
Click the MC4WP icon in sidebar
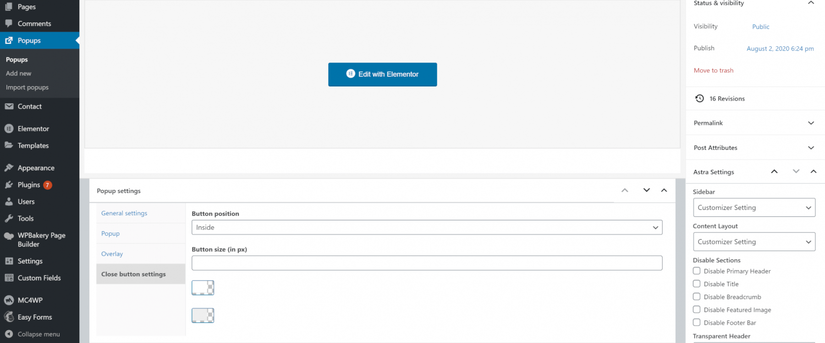[x=9, y=300]
